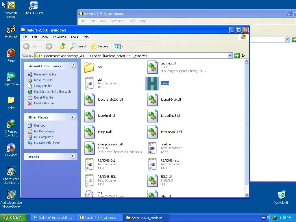Click the vertical scrollbar thumb
The height and width of the screenshot is (222, 296).
point(247,124)
